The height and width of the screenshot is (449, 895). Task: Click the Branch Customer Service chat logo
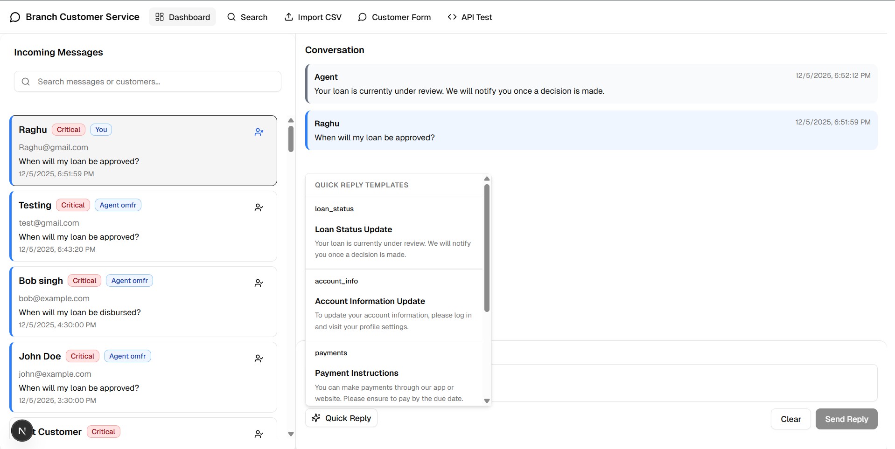point(15,17)
